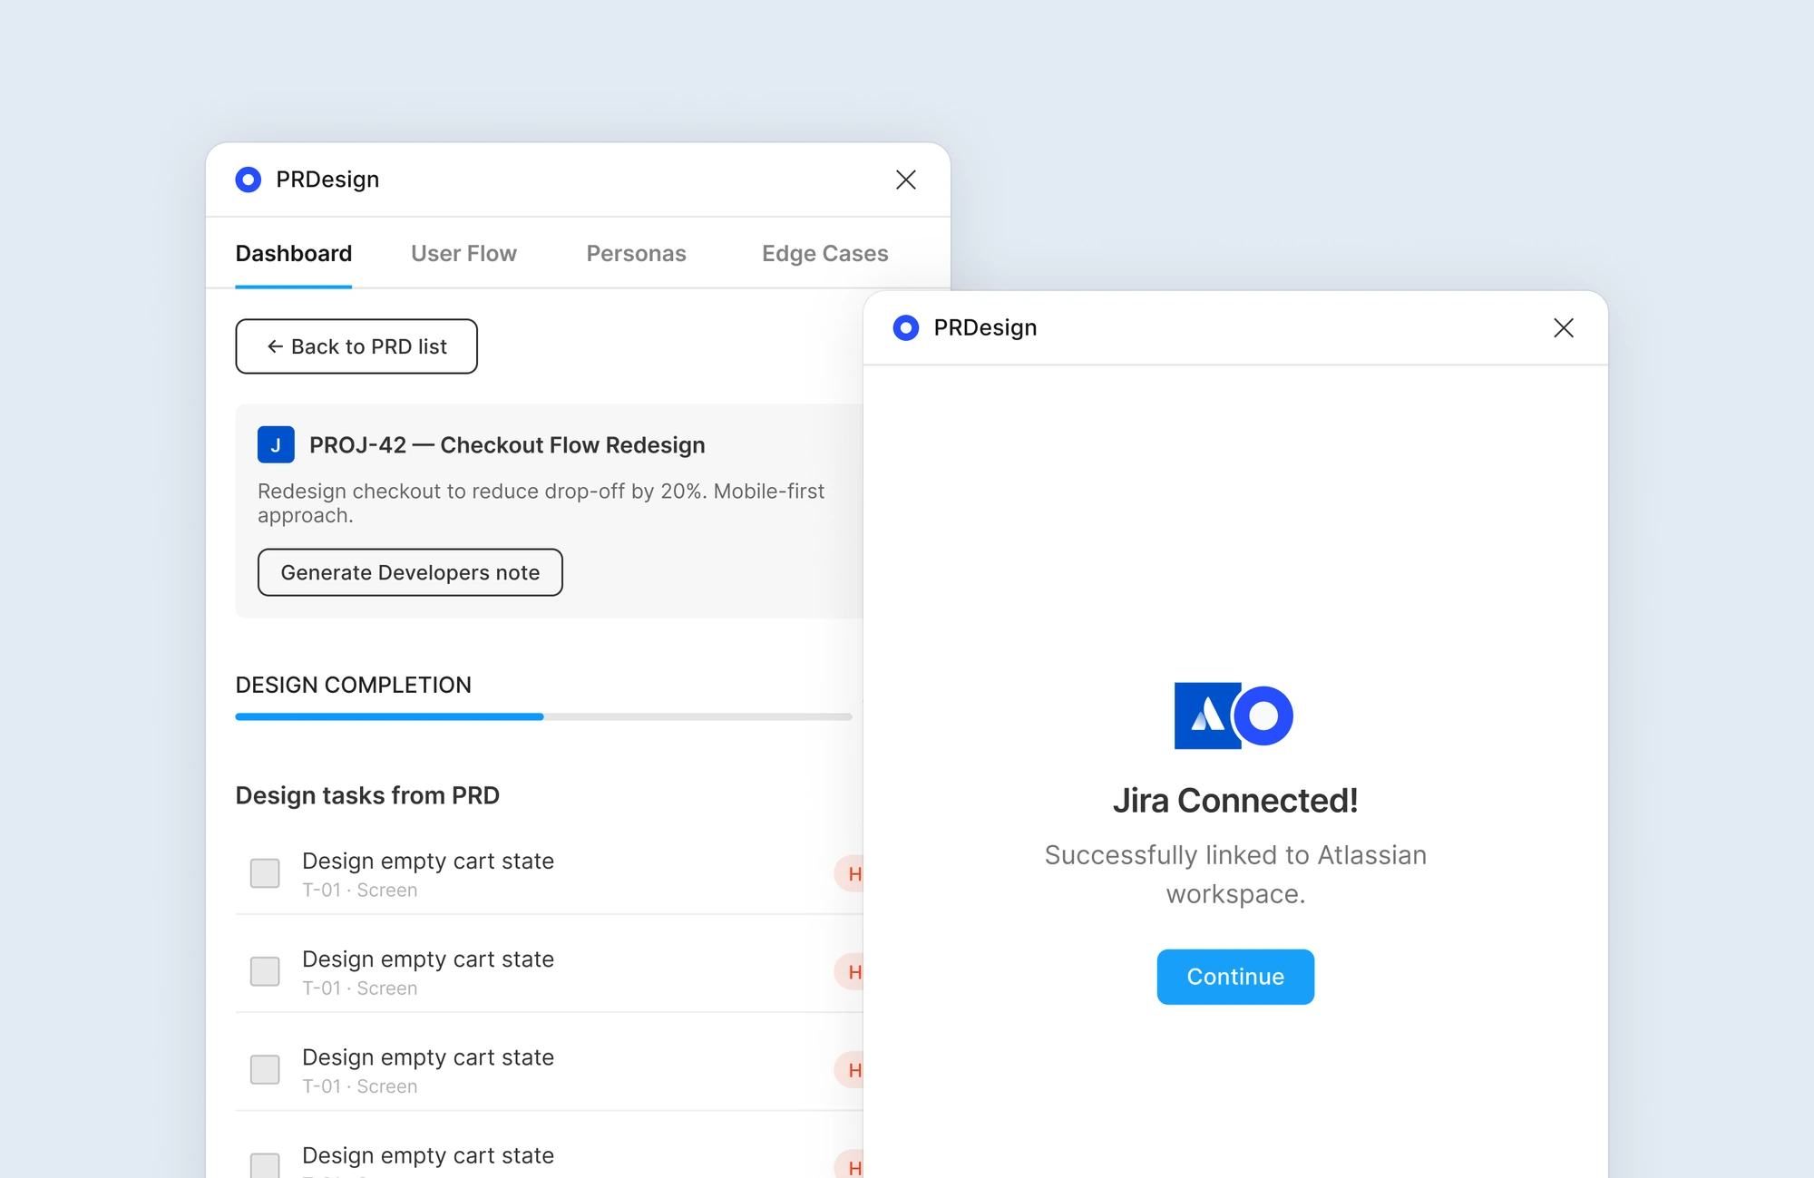This screenshot has width=1814, height=1178.
Task: Click PRDesign logo in Jira Connected dialog header
Action: point(905,327)
